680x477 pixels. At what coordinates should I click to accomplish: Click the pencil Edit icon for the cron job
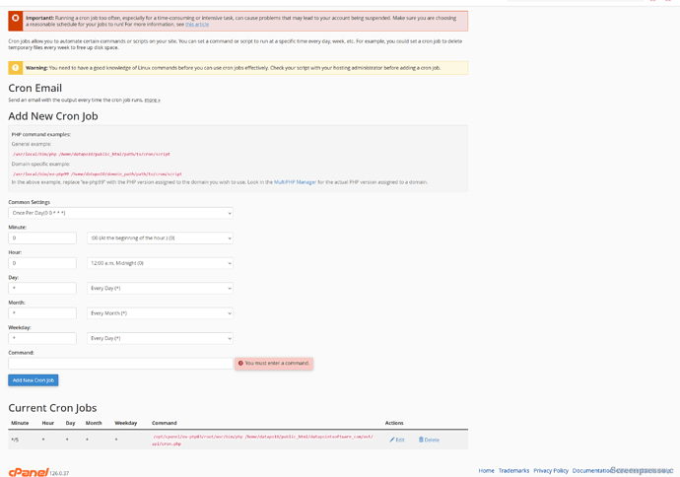click(391, 440)
